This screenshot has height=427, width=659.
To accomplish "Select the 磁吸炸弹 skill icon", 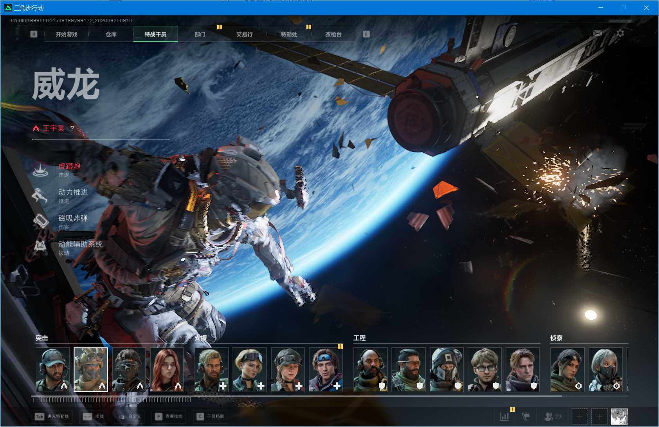I will (40, 222).
